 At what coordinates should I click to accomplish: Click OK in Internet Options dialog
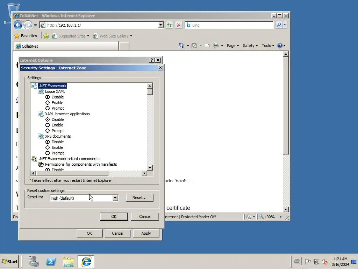click(89, 233)
